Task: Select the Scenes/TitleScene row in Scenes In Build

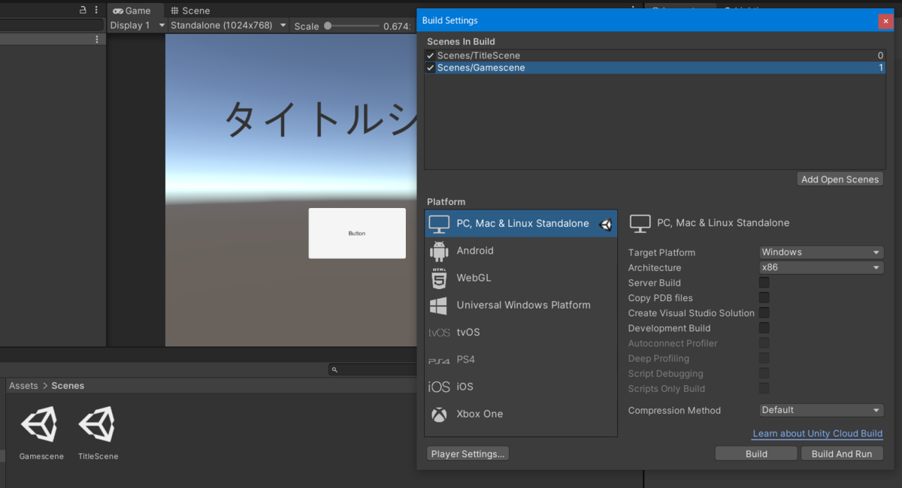Action: [x=655, y=56]
